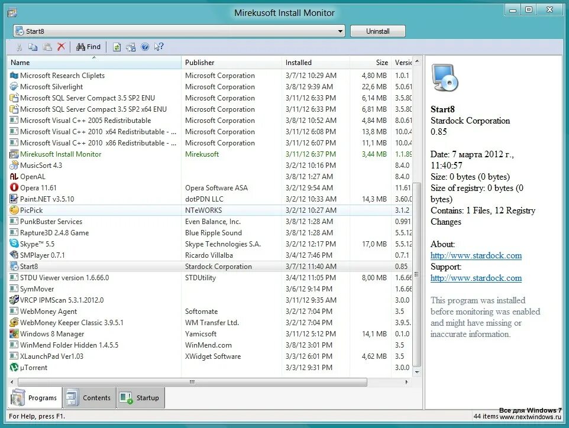The height and width of the screenshot is (428, 569).
Task: Activate the What's This context help icon
Action: pos(159,47)
